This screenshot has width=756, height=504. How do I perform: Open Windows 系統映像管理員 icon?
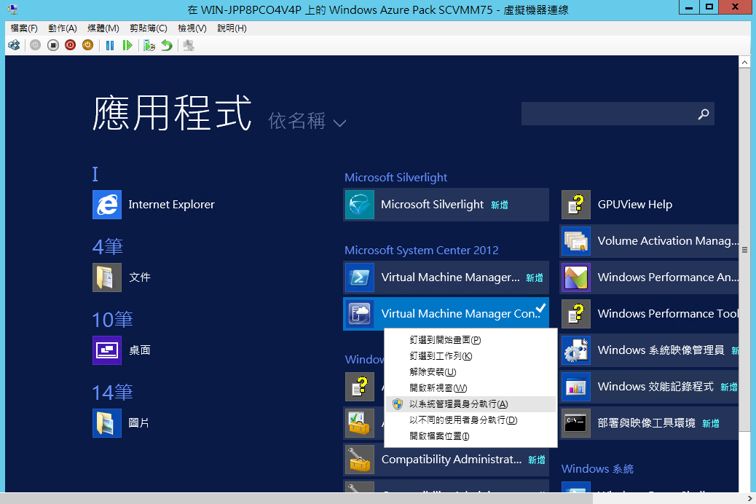point(576,350)
